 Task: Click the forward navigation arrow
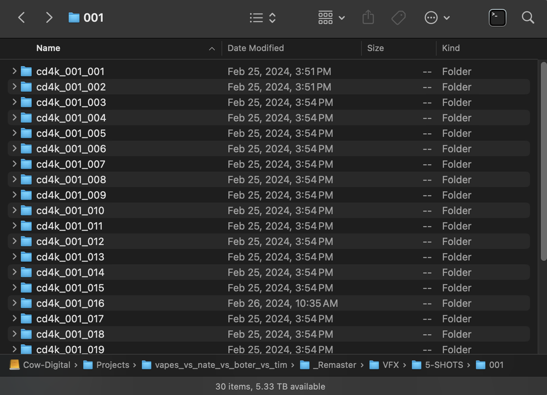tap(49, 18)
